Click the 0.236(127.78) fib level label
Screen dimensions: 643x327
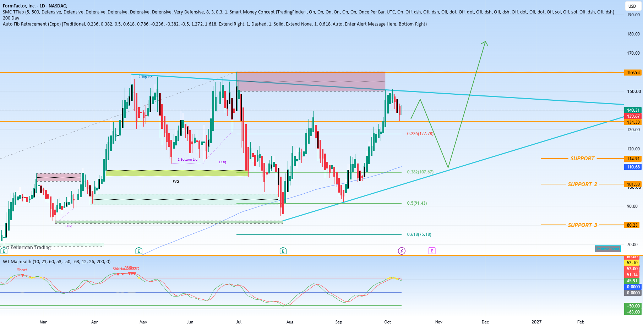tap(420, 134)
